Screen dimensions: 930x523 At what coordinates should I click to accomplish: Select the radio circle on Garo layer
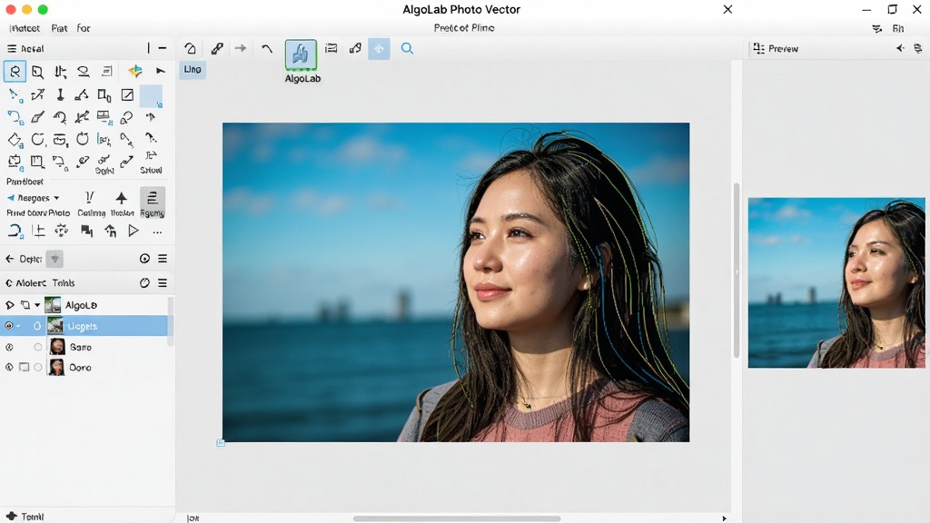click(38, 347)
